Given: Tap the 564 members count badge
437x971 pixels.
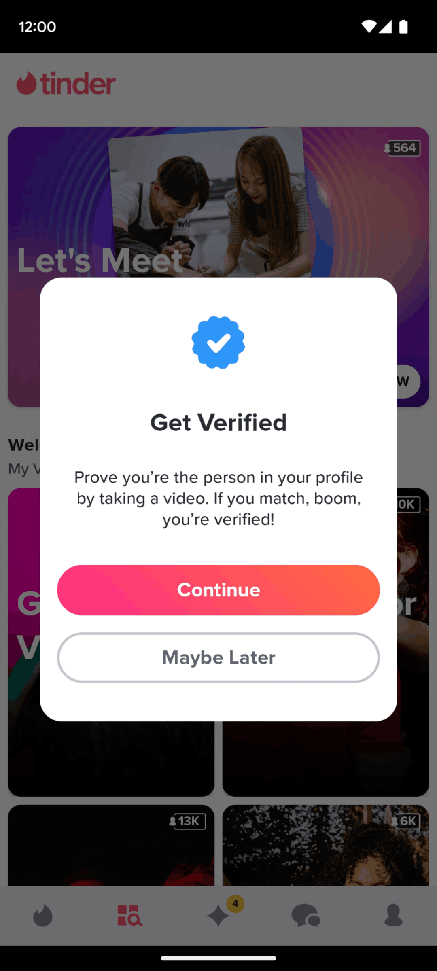Looking at the screenshot, I should click(402, 148).
